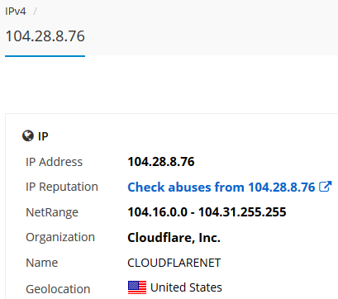
Task: Click the IPv4 breadcrumb link
Action: point(16,12)
